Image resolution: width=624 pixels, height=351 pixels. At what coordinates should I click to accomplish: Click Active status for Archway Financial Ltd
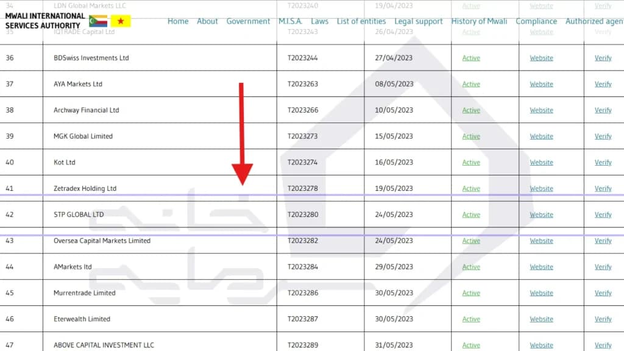(471, 110)
